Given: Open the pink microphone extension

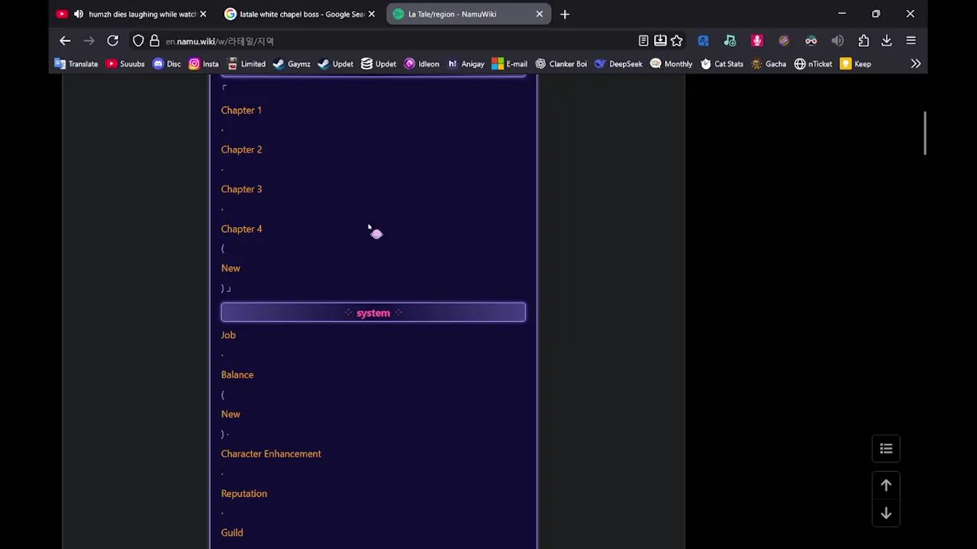Looking at the screenshot, I should (x=757, y=40).
